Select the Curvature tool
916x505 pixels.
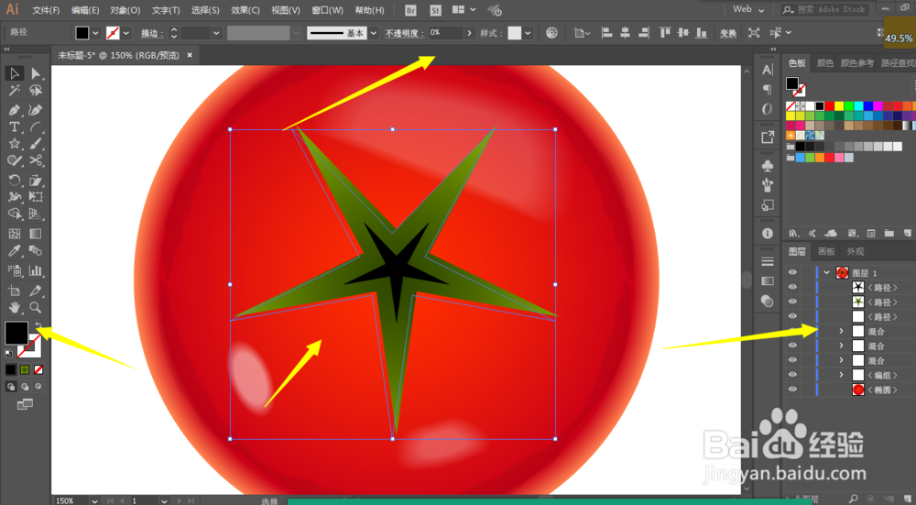click(x=36, y=110)
